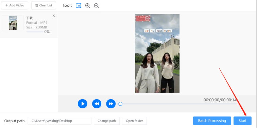Zoom in with magnifier plus icon
This screenshot has width=257, height=128.
point(87,5)
